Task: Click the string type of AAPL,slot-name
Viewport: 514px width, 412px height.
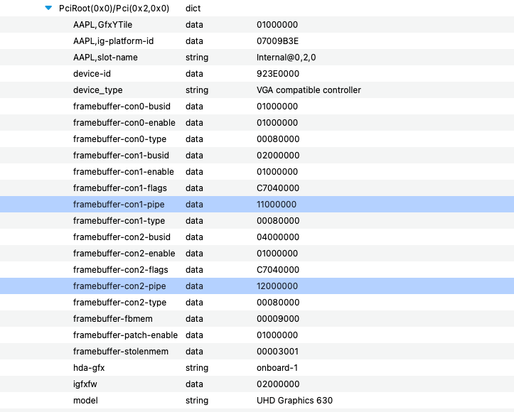Action: click(197, 58)
